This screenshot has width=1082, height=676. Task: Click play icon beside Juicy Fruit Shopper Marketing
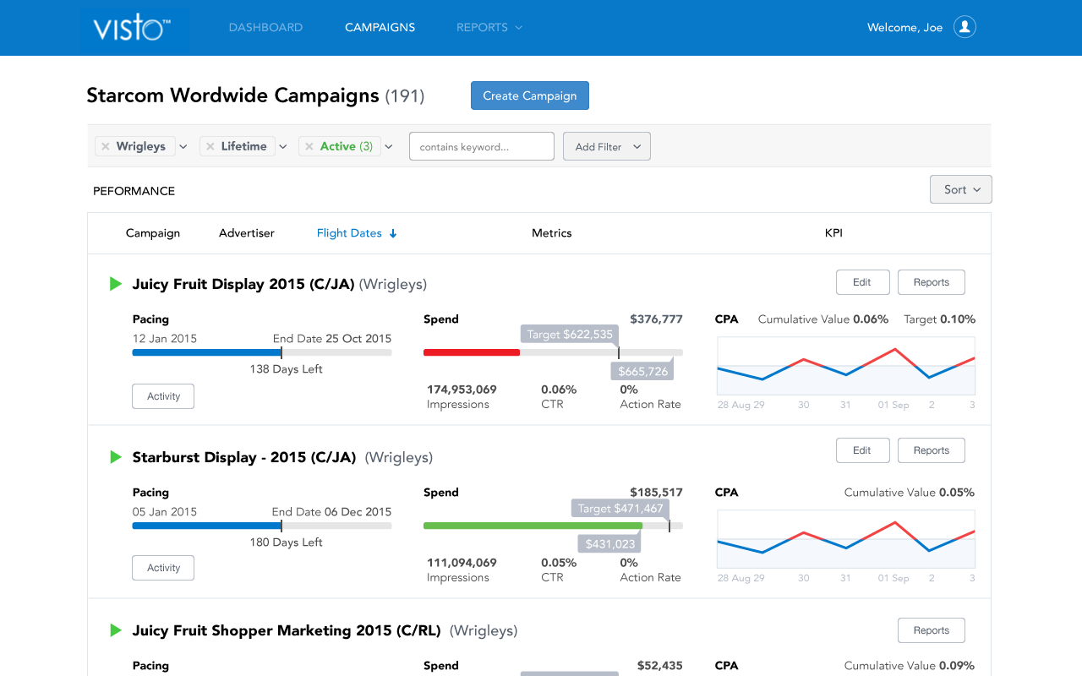[116, 630]
